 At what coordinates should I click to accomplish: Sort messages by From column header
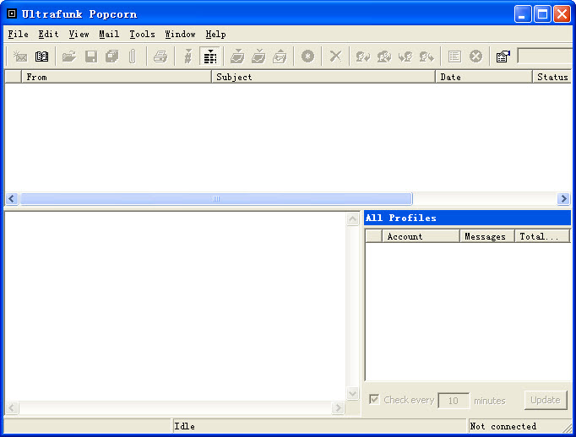pos(117,77)
